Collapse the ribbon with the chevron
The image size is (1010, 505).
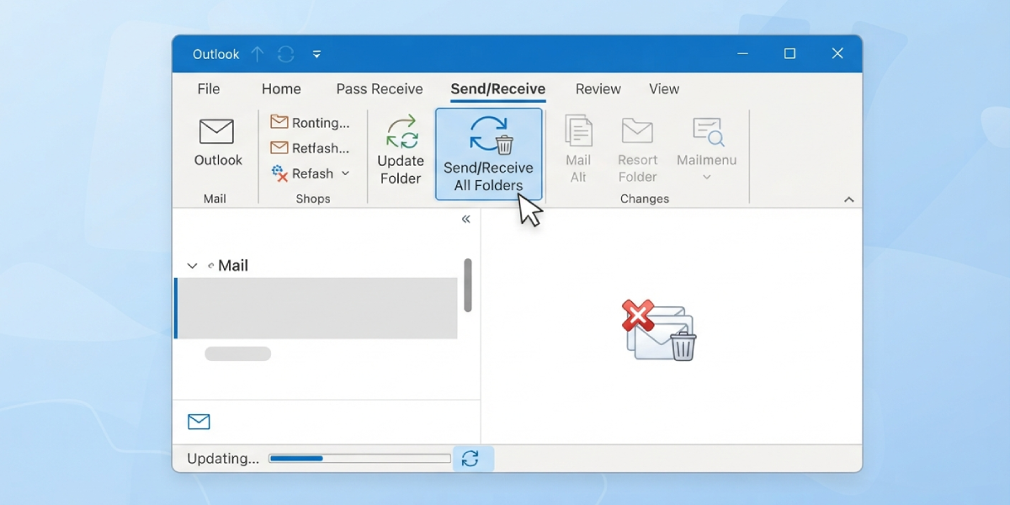[x=848, y=199]
